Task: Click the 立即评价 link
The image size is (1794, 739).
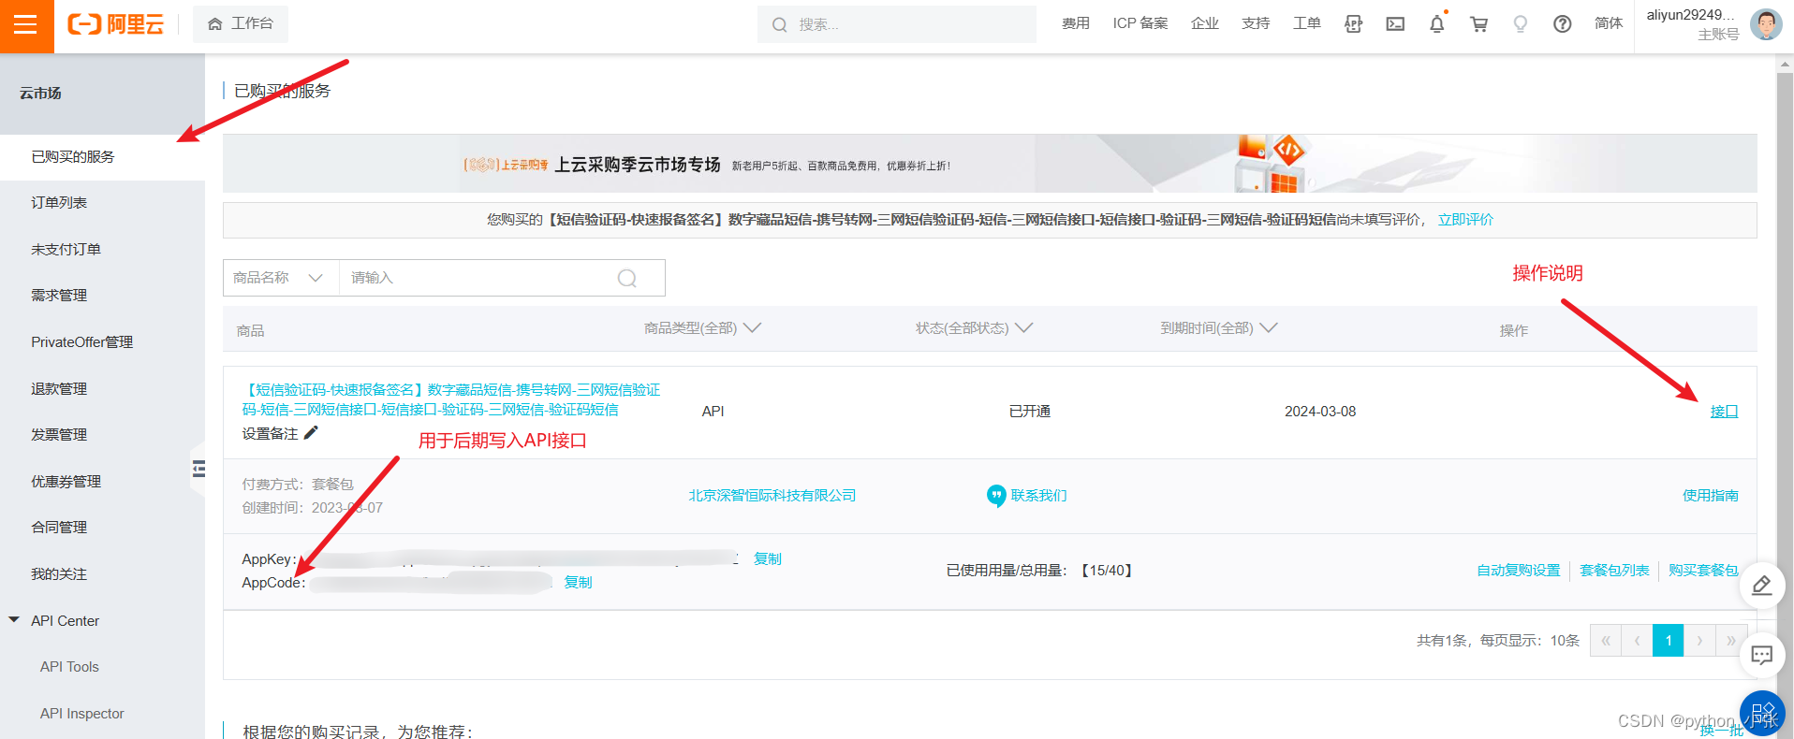Action: click(x=1465, y=219)
